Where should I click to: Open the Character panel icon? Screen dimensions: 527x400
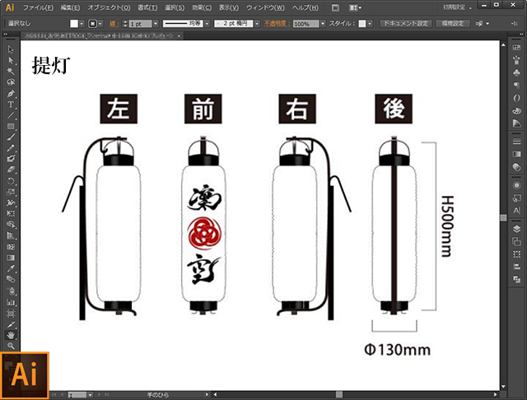[x=516, y=211]
